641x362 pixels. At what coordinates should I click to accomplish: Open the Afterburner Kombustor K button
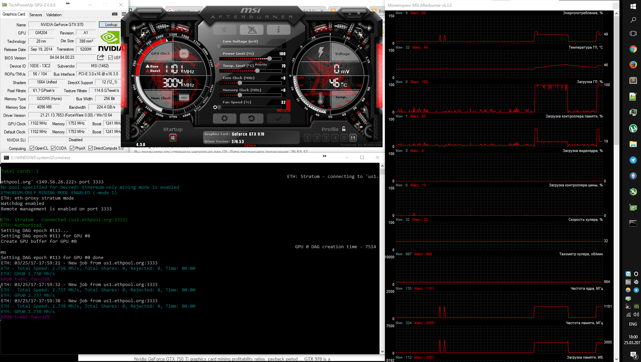click(x=224, y=30)
